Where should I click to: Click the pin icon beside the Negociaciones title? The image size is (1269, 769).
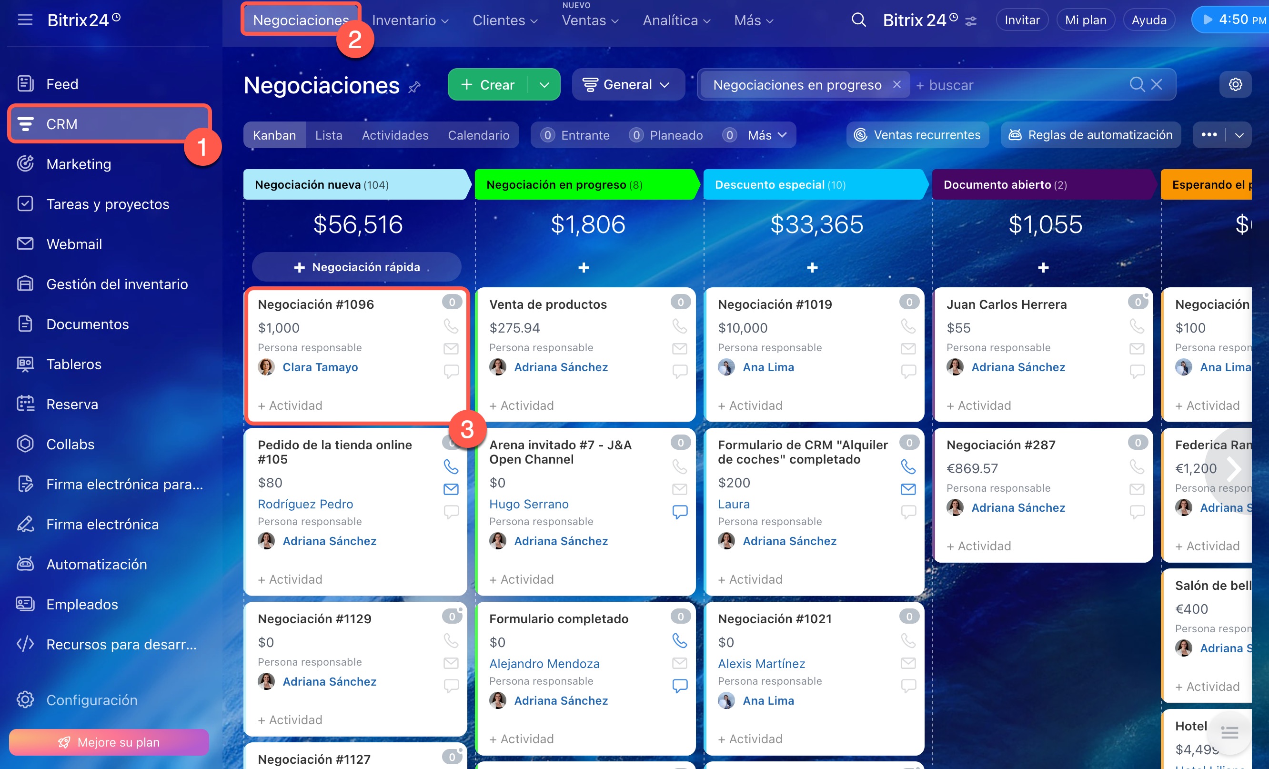click(x=414, y=87)
